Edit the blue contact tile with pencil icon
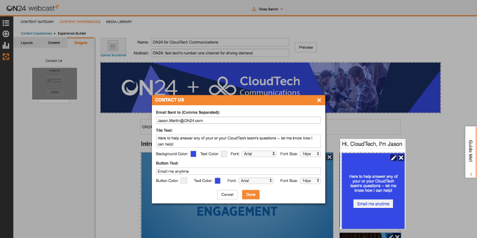477x238 pixels. (x=394, y=157)
